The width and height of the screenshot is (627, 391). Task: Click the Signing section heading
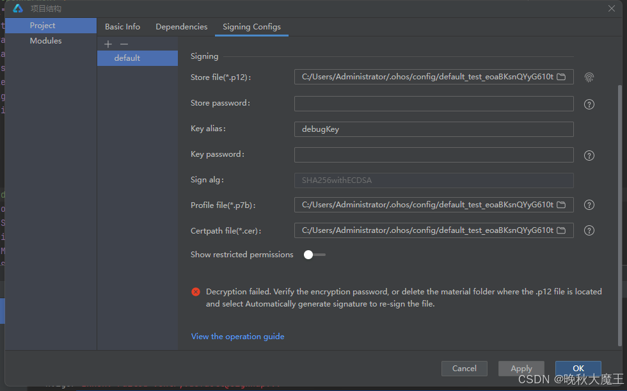(x=204, y=56)
